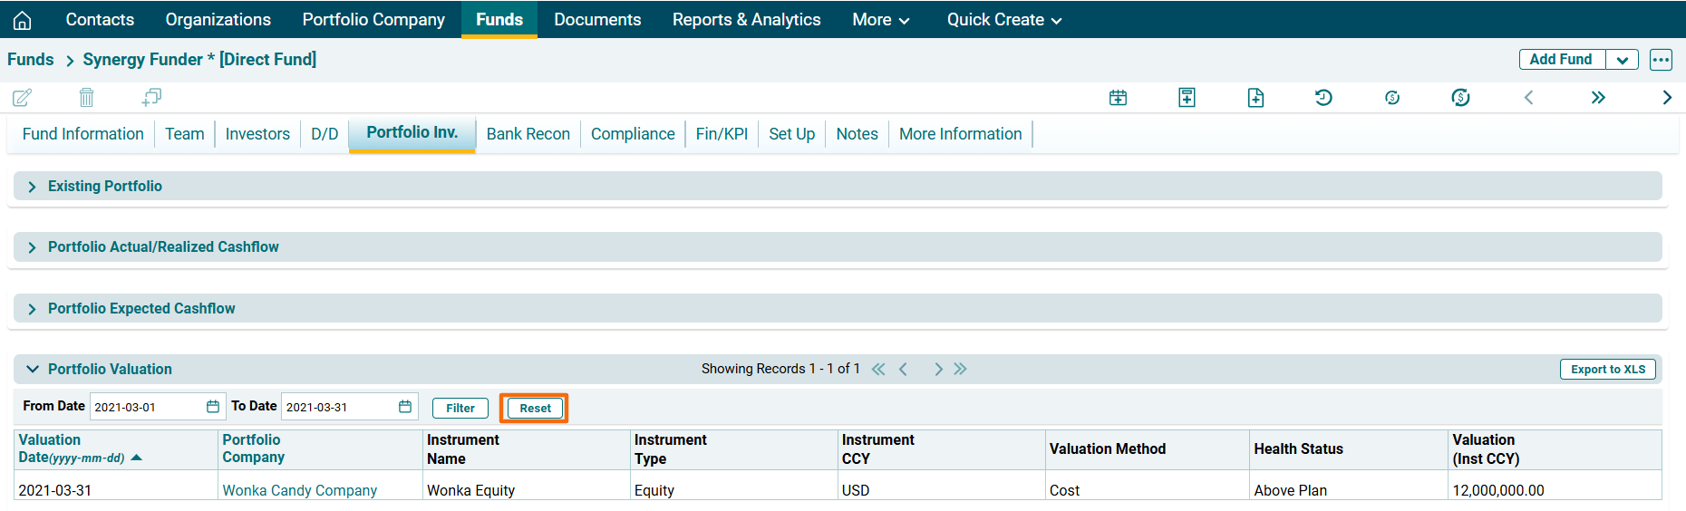This screenshot has height=511, width=1686.
Task: Click the Export to XLS button
Action: pyautogui.click(x=1607, y=369)
